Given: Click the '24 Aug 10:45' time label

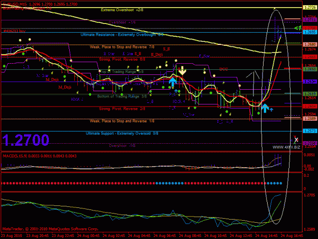Looking at the screenshot, I should (x=215, y=236).
